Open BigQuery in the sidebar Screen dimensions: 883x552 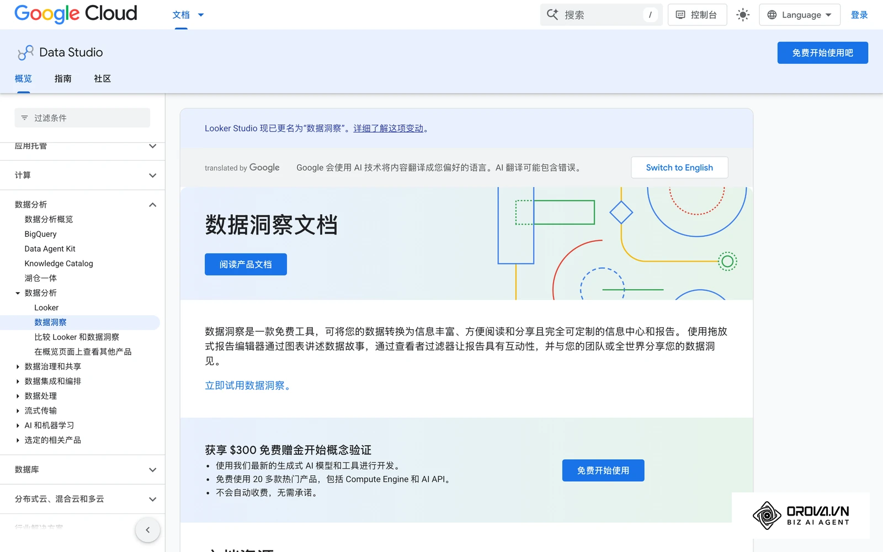pos(40,234)
